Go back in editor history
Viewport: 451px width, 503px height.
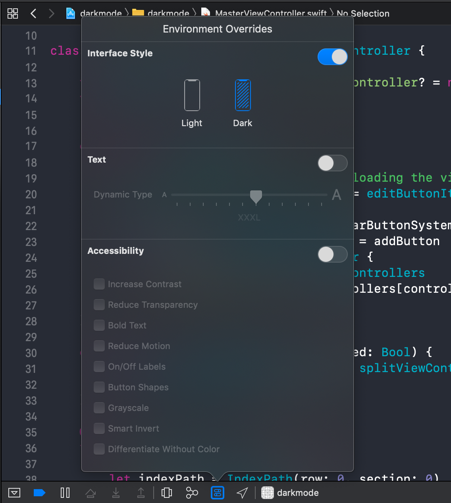click(33, 13)
